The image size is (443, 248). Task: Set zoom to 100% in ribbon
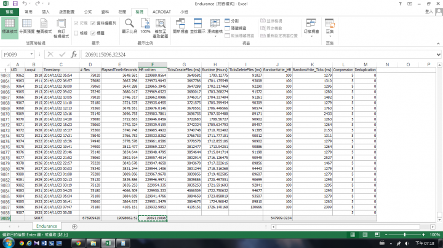point(145,26)
